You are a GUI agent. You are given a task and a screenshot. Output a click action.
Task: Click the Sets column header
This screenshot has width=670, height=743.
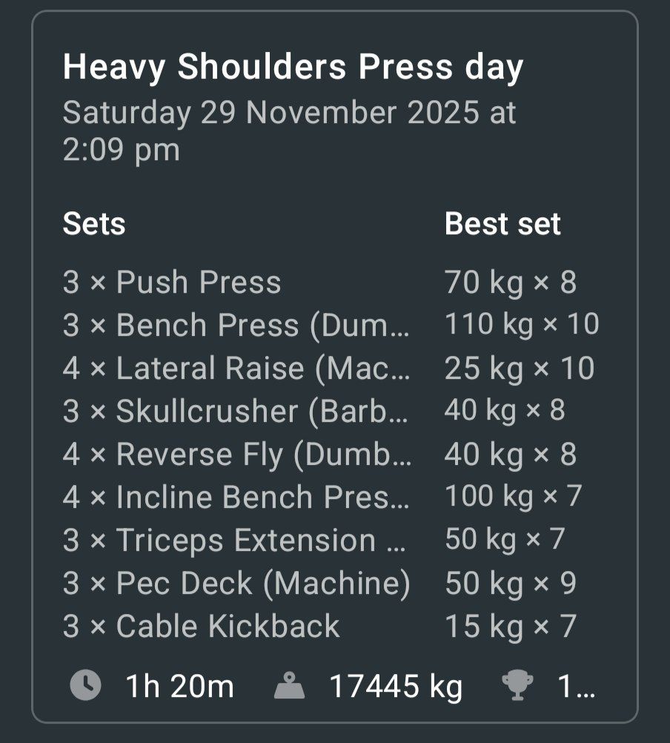(x=94, y=224)
